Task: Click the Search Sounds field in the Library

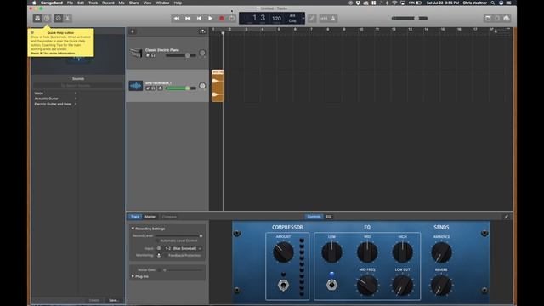Action: click(78, 85)
